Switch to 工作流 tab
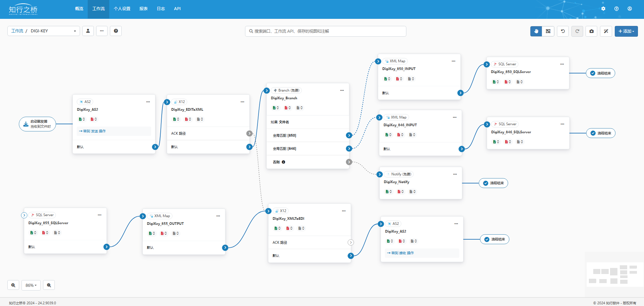The width and height of the screenshot is (644, 306). pos(98,9)
